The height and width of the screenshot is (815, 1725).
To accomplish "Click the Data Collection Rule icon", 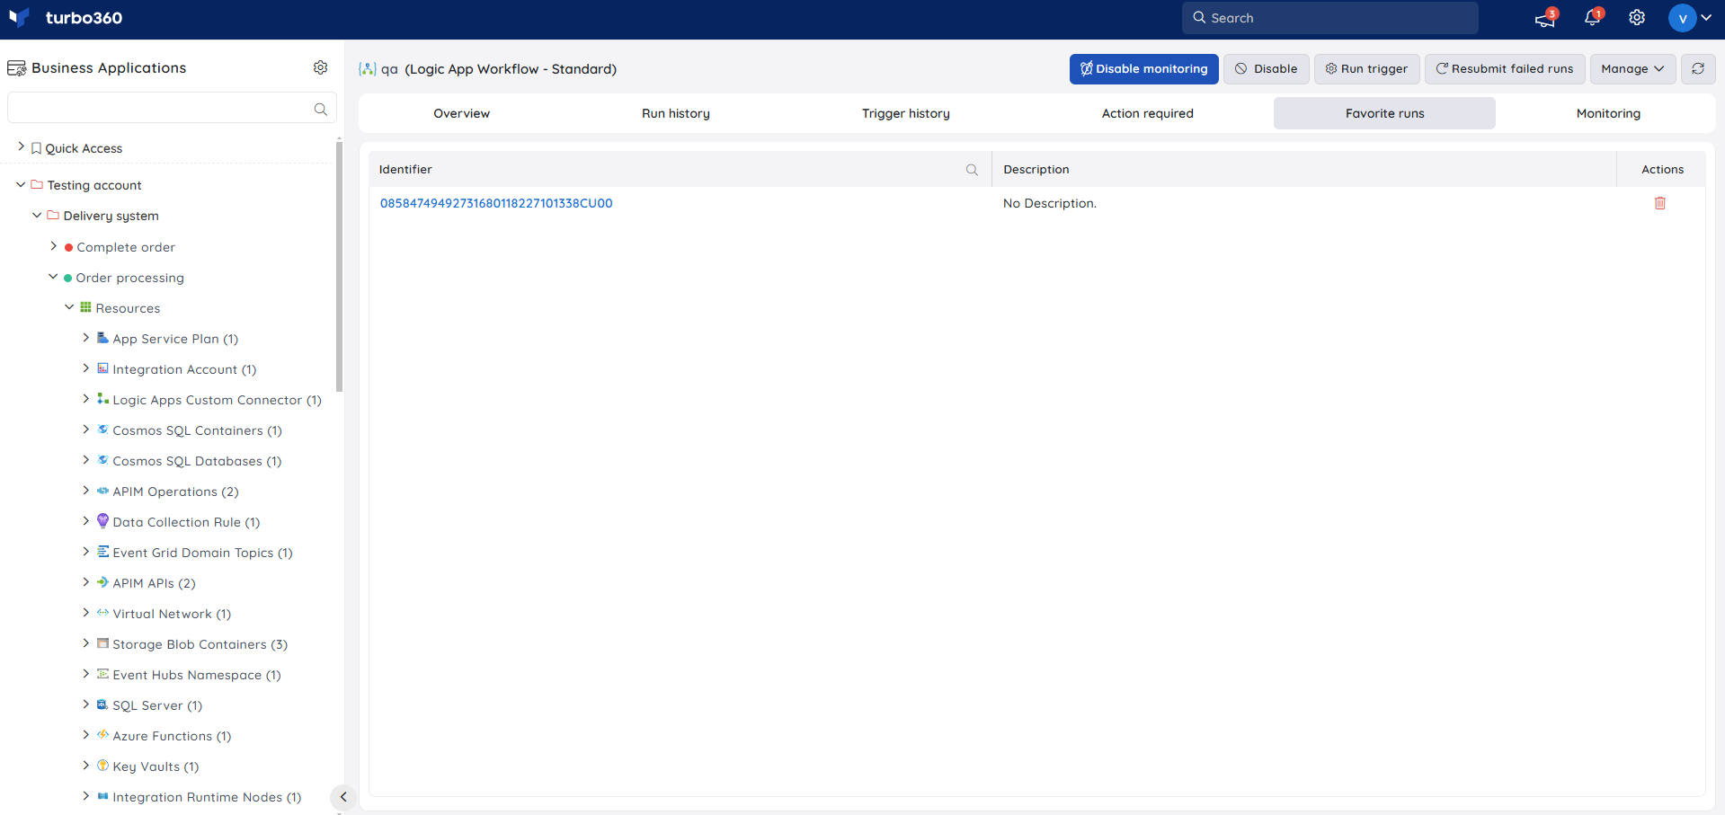I will (x=102, y=521).
